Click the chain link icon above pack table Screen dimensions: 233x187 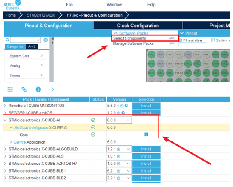pyautogui.click(x=24, y=89)
